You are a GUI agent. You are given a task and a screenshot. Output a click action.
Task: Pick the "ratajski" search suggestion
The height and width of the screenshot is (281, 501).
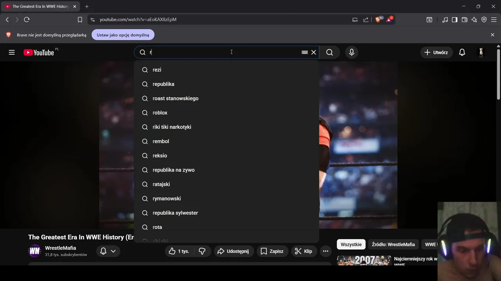click(x=227, y=184)
